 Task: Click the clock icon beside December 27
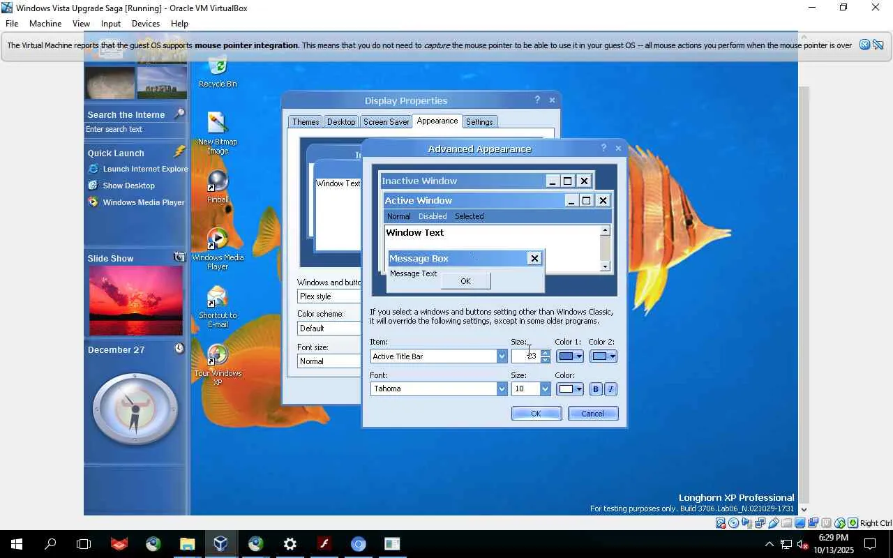coord(179,349)
